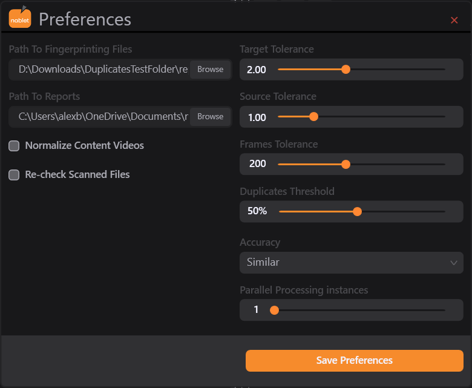The width and height of the screenshot is (472, 388).
Task: Click the Frames Tolerance value 200
Action: pos(258,164)
